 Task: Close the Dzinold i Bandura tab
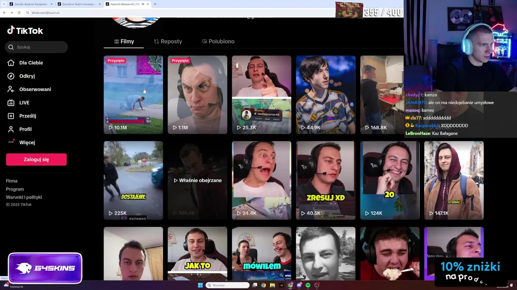pyautogui.click(x=52, y=4)
